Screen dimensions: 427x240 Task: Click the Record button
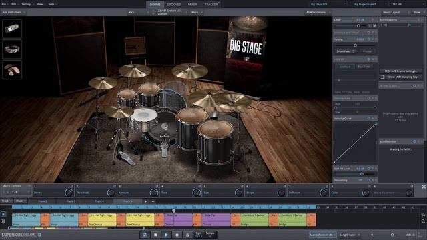pyautogui.click(x=177, y=235)
